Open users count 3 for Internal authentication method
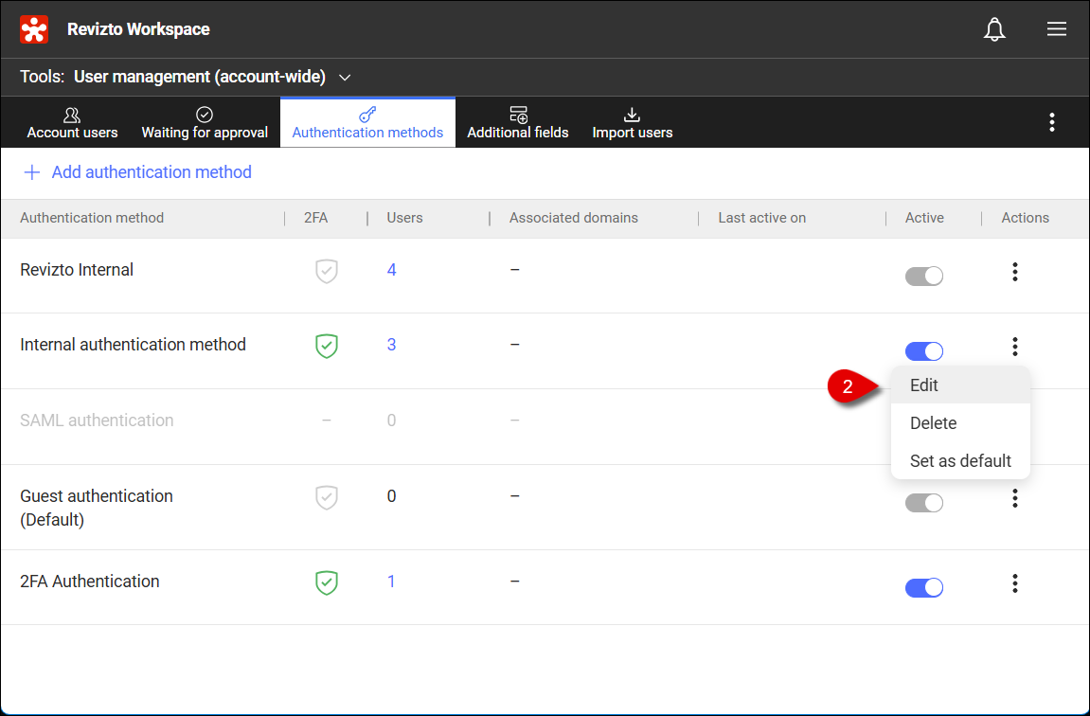1090x716 pixels. 391,345
